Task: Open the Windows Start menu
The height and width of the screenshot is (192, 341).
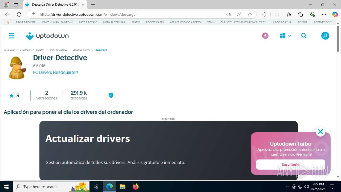Action: pyautogui.click(x=6, y=187)
